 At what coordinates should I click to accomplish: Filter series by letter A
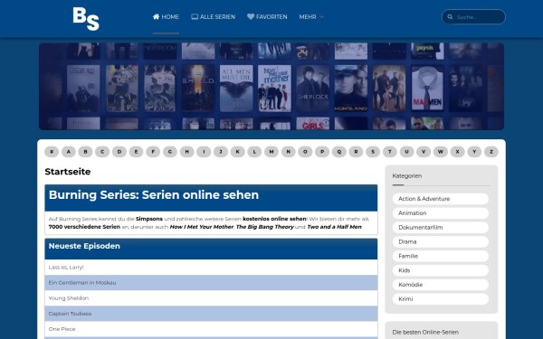(x=69, y=152)
